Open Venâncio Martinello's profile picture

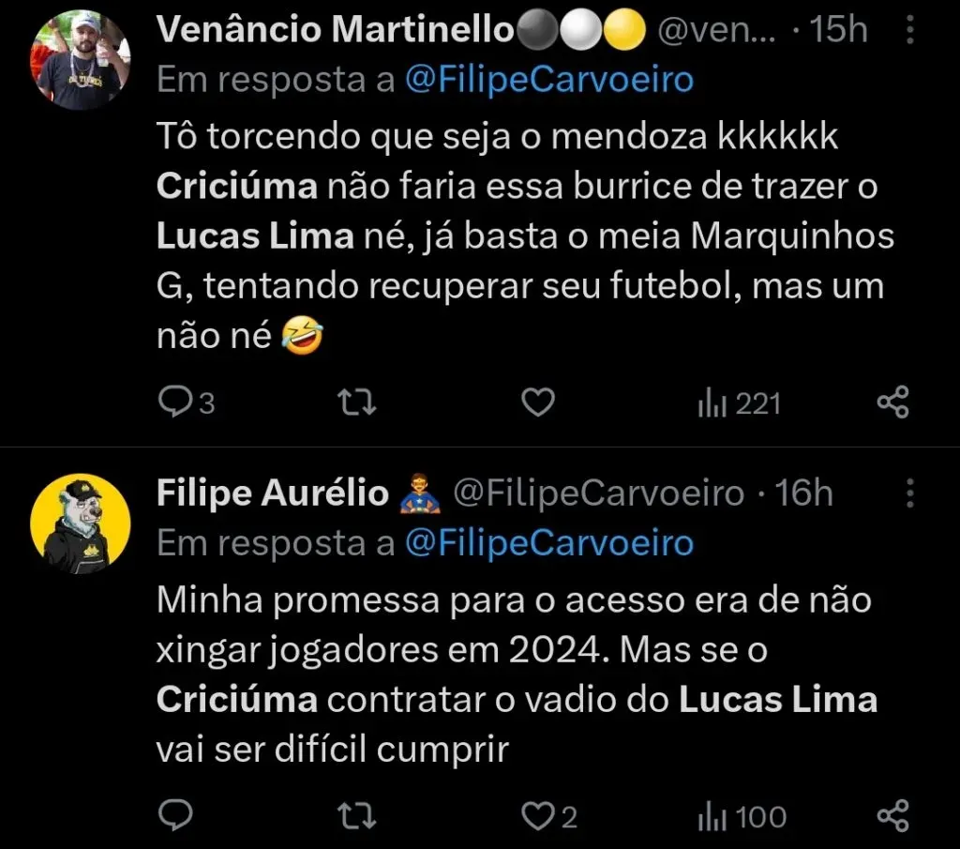tap(81, 60)
